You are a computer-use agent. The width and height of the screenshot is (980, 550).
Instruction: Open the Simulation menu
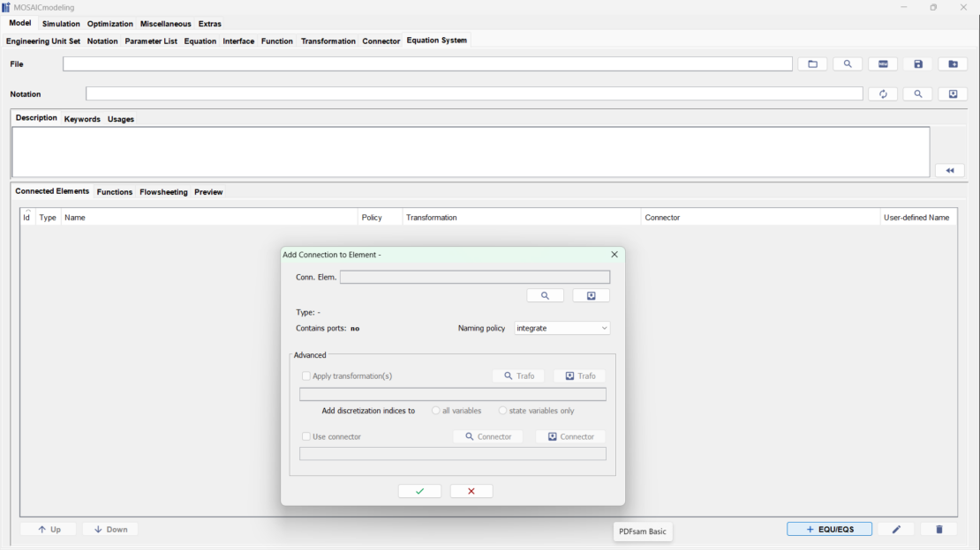tap(61, 24)
